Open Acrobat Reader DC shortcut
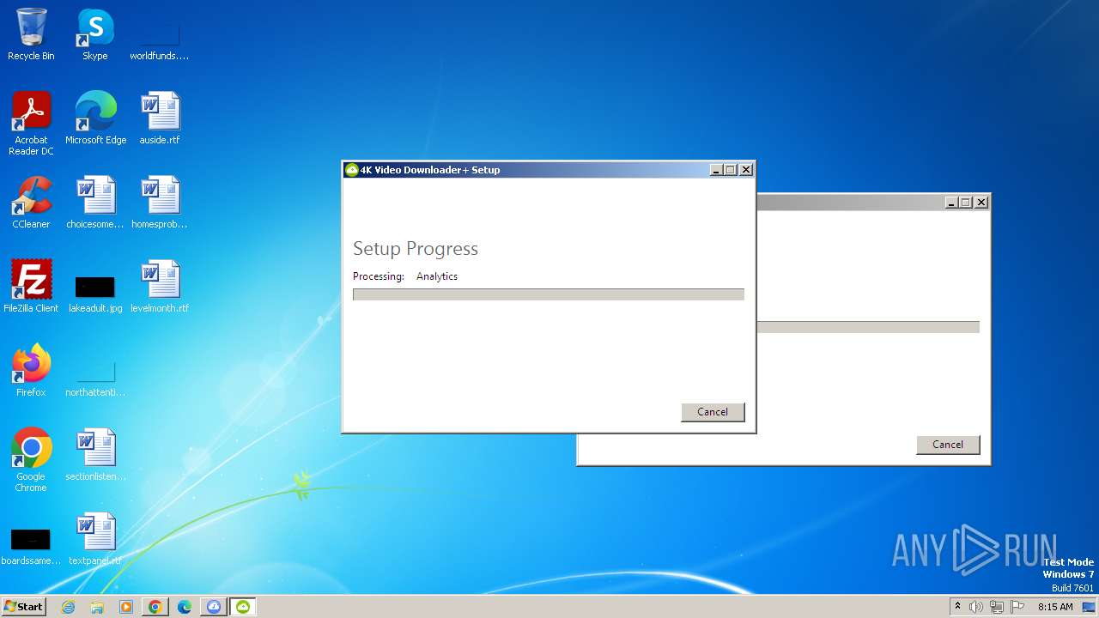The width and height of the screenshot is (1099, 618). click(x=31, y=124)
